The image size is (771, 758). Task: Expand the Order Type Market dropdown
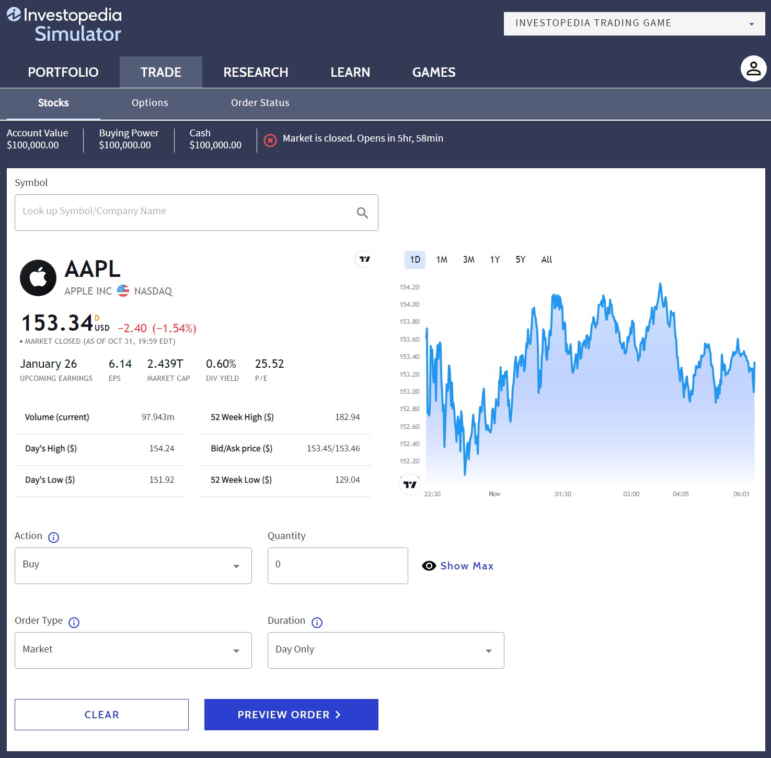[x=133, y=650]
